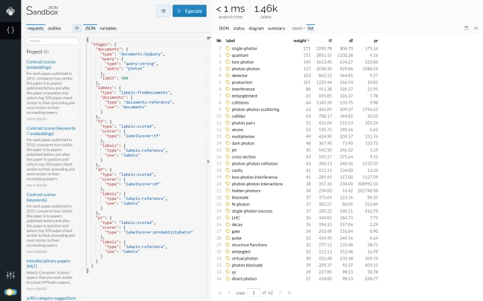Expand more details under Interdisciplinary papers

pyautogui.click(x=37, y=289)
